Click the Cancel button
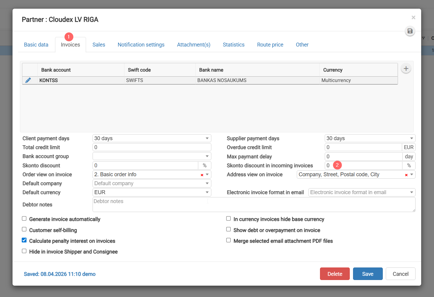Viewport: 434px width, 297px height. (x=401, y=274)
